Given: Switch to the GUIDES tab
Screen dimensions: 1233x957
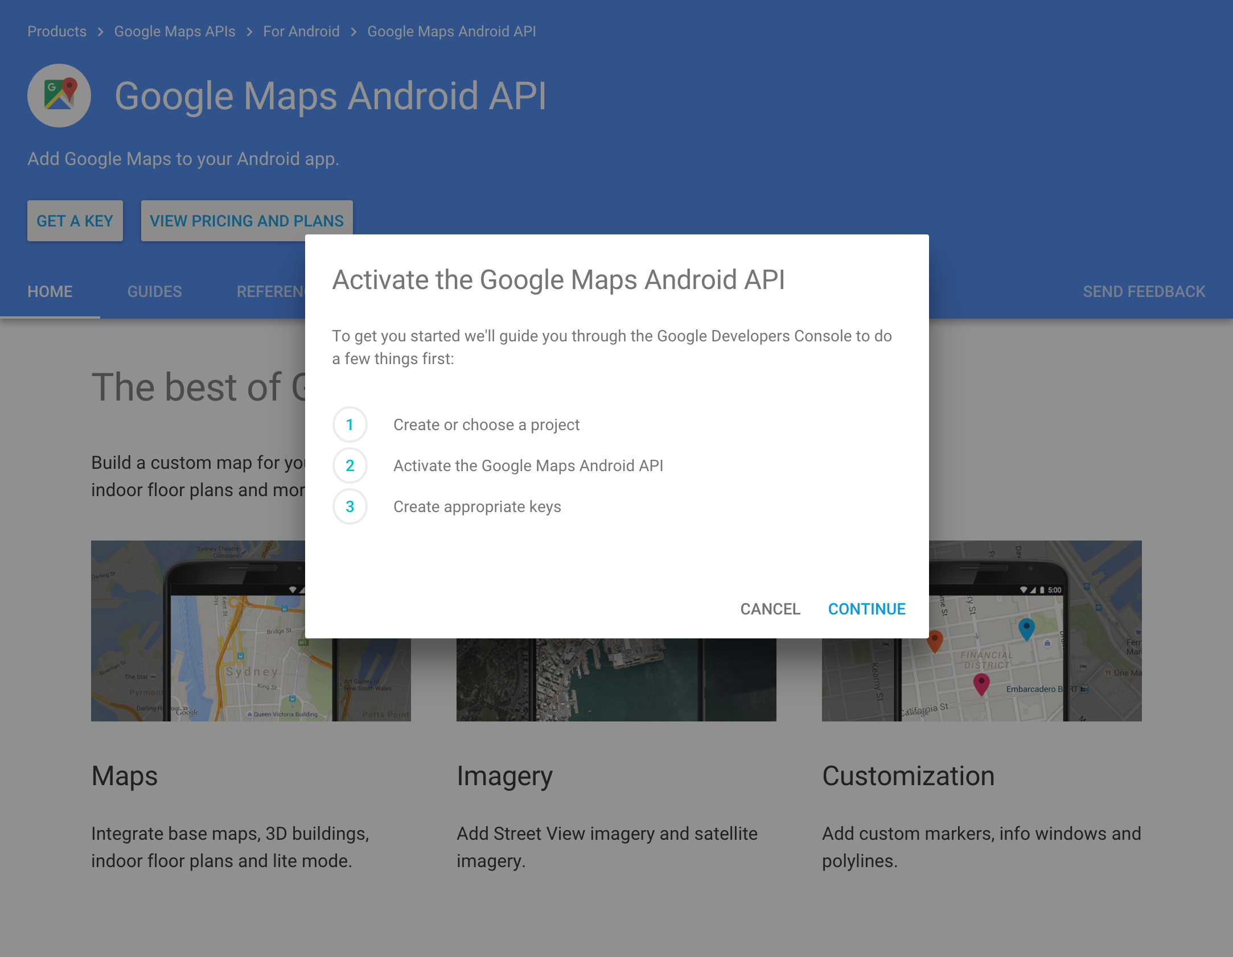Looking at the screenshot, I should [154, 292].
